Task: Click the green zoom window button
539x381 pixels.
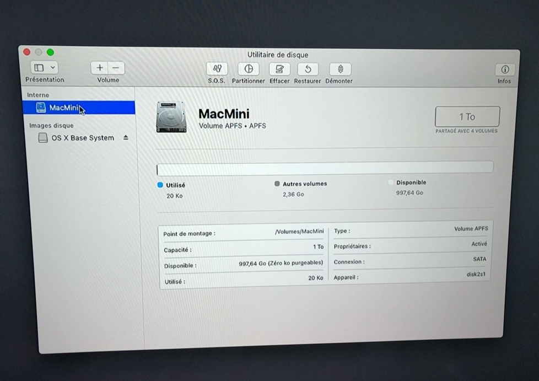Action: point(50,52)
